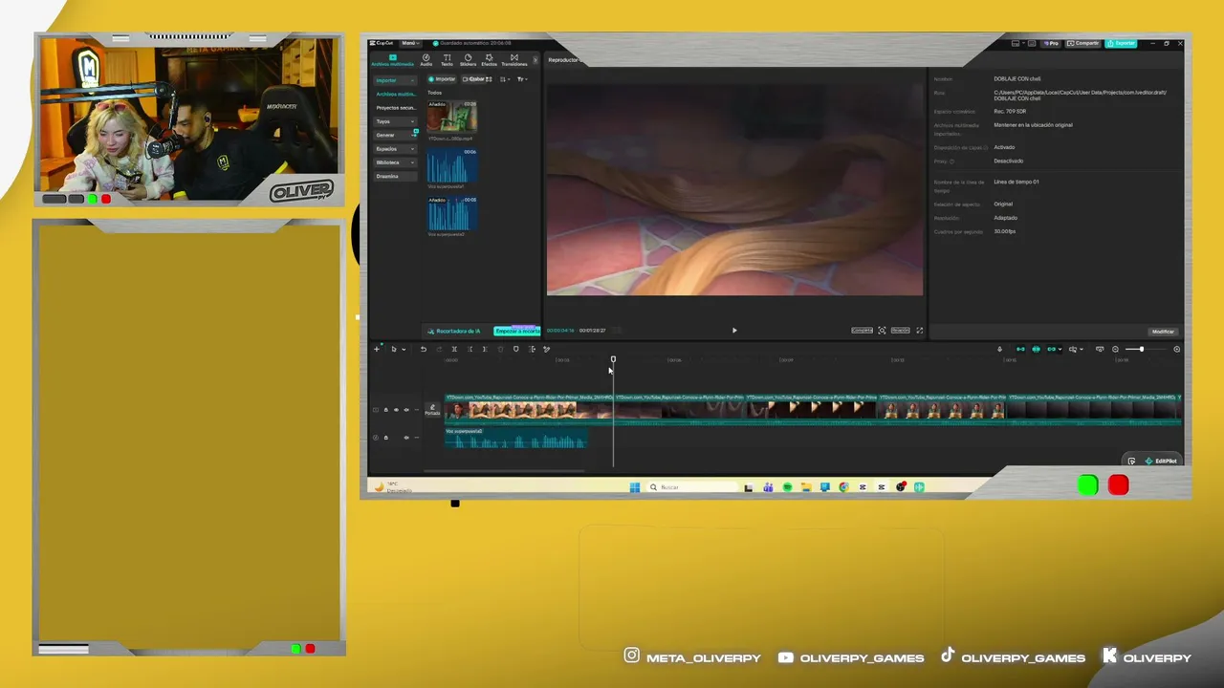Click the Importar button with plus icon
Viewport: 1224px width, 688px height.
pos(442,79)
